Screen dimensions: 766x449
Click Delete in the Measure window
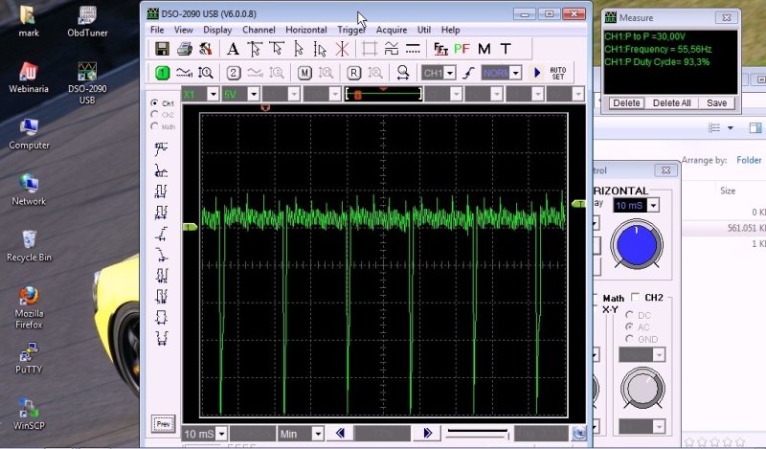tap(626, 103)
